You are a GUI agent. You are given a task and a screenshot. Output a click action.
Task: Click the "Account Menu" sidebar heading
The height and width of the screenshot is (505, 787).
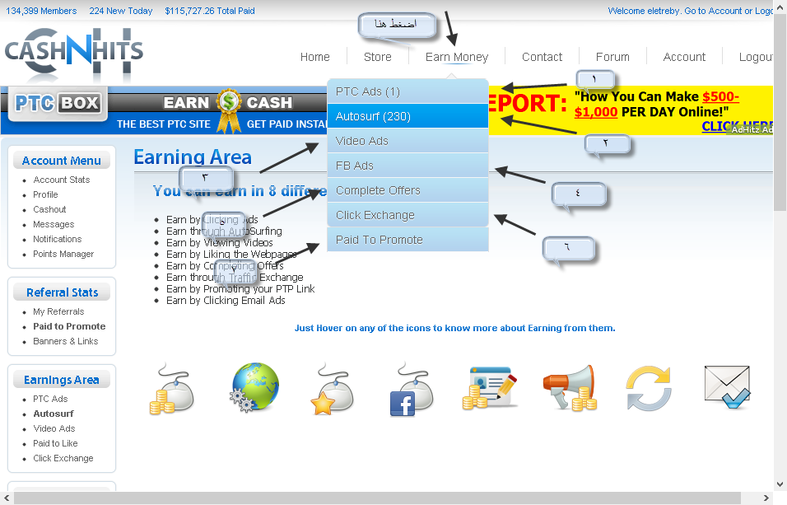[x=61, y=161]
